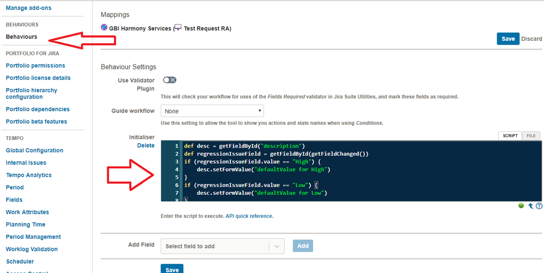Open Portfolio beta features
Image resolution: width=544 pixels, height=273 pixels.
click(x=36, y=122)
